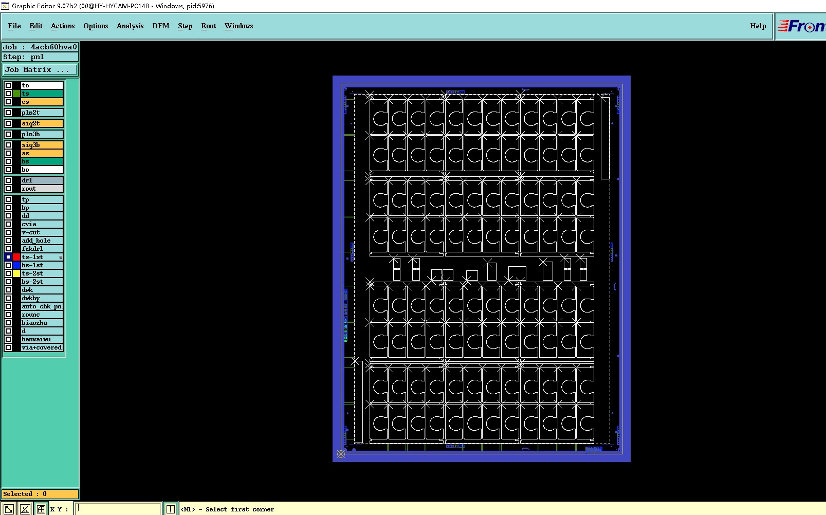Select layer name biaozhu
This screenshot has width=826, height=515.
pos(42,323)
